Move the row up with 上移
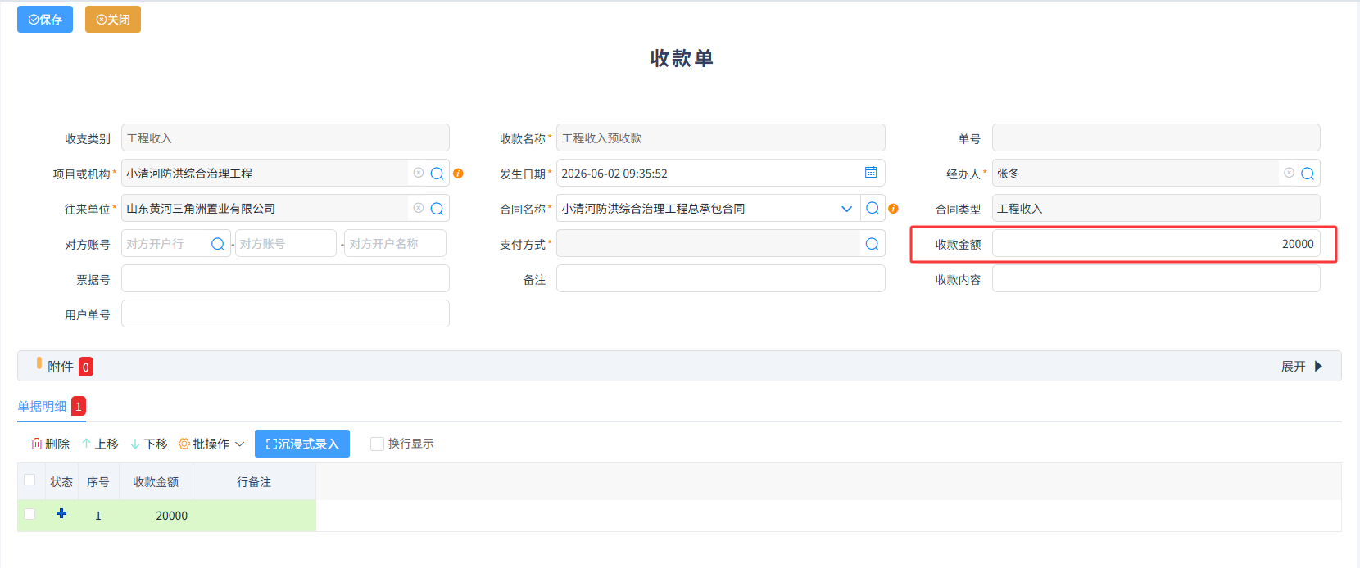This screenshot has width=1360, height=568. click(100, 444)
